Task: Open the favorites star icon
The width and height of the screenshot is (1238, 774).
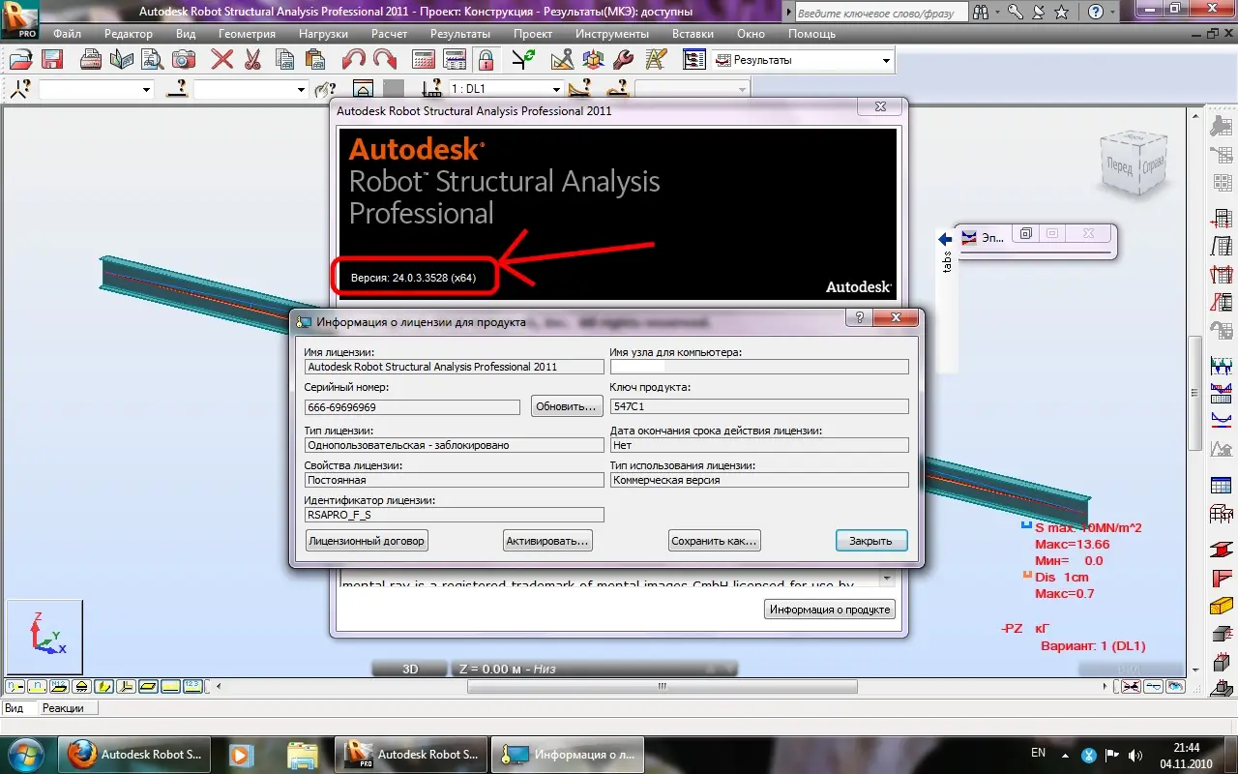Action: point(1061,13)
